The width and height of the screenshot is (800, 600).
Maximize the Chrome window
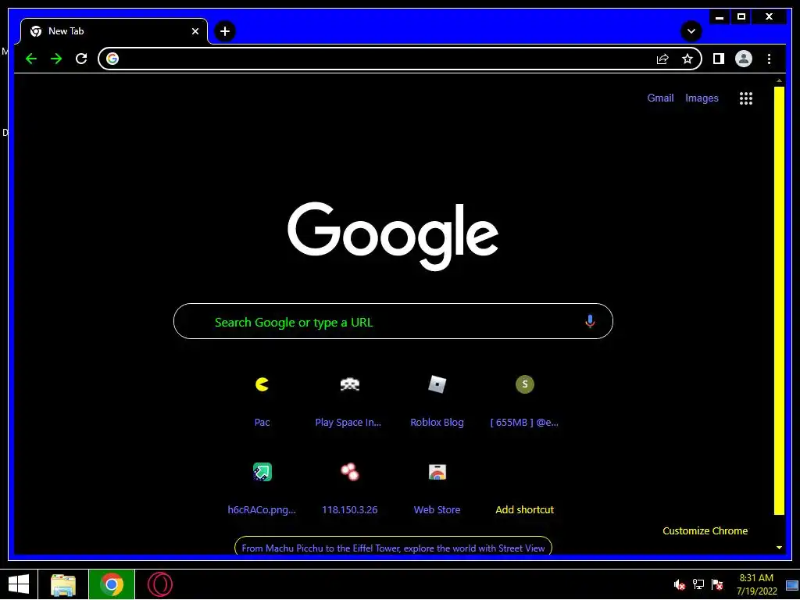(741, 17)
